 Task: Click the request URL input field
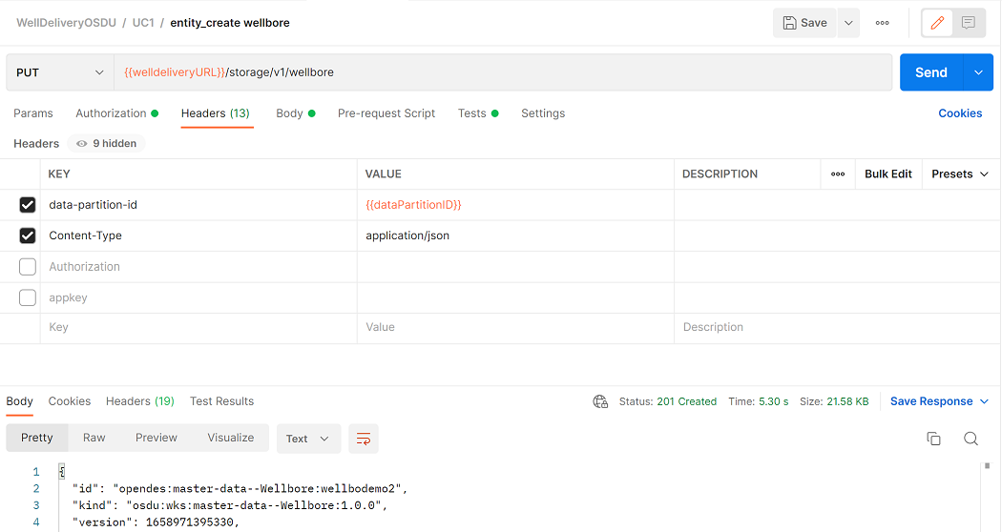click(503, 72)
